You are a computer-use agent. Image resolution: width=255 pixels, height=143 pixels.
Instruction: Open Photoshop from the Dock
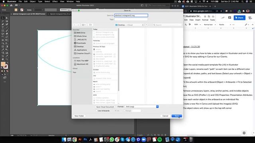tap(85, 139)
